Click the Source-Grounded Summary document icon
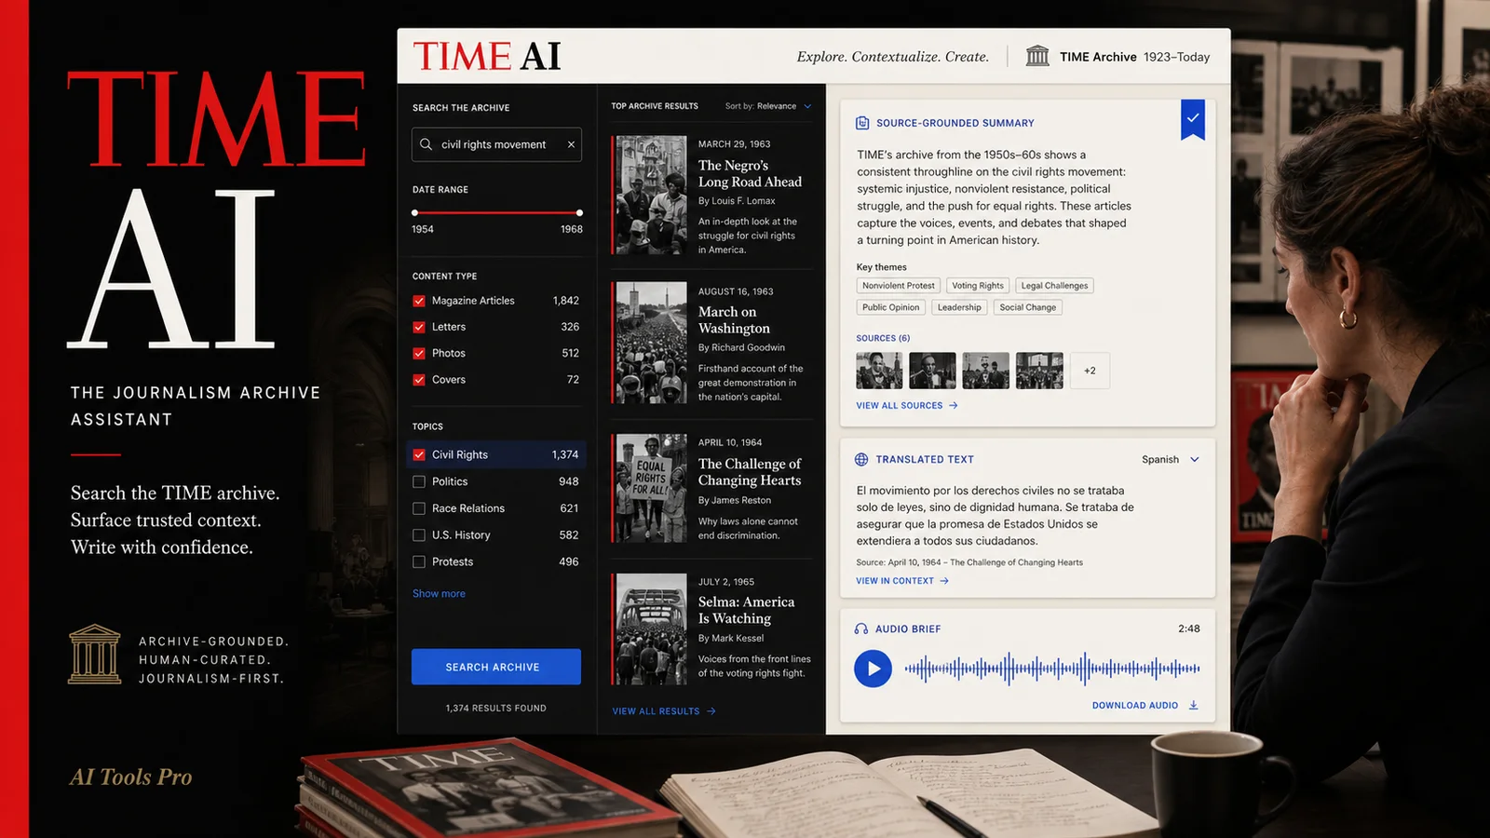1490x838 pixels. (x=862, y=123)
